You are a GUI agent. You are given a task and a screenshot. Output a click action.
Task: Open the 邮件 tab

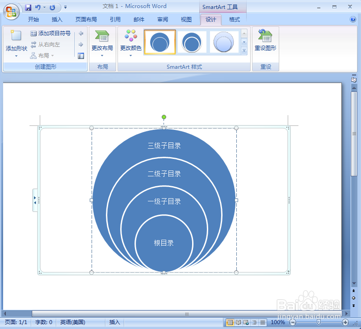pyautogui.click(x=139, y=19)
